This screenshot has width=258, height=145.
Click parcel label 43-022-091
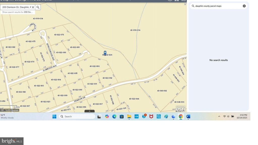[x=92, y=84]
